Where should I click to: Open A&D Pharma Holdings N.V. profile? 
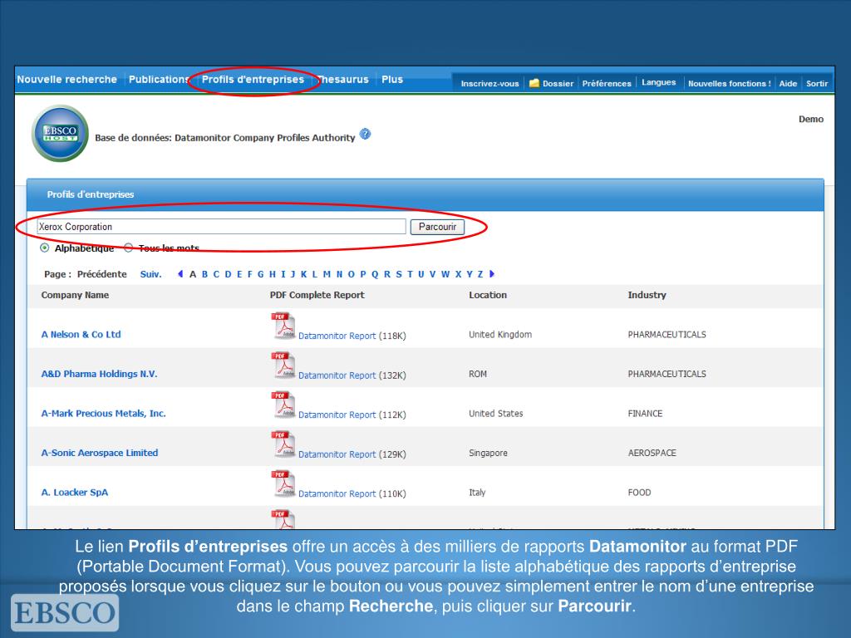pos(100,374)
